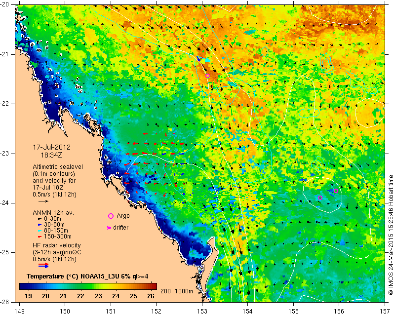Click the Argo float marker near 155.9°E
Viewport: 395px width, 316px height.
tap(336, 191)
